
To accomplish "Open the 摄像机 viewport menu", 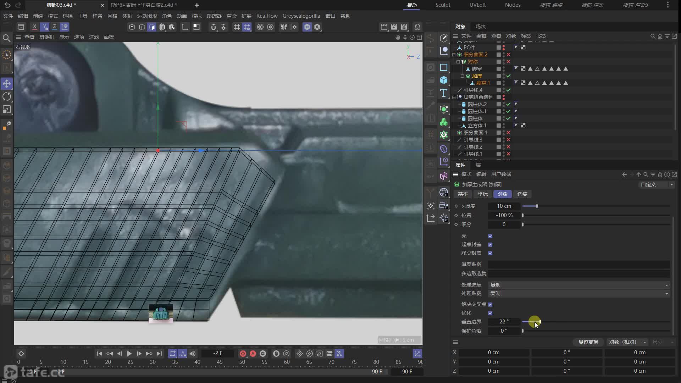I will tap(46, 37).
